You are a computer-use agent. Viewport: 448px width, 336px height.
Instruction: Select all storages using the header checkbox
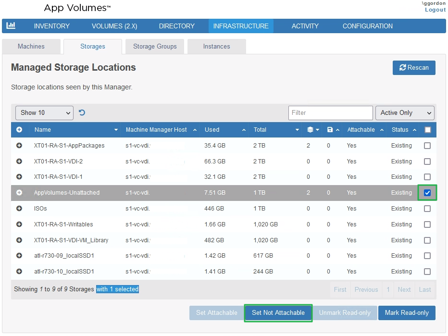tap(427, 130)
